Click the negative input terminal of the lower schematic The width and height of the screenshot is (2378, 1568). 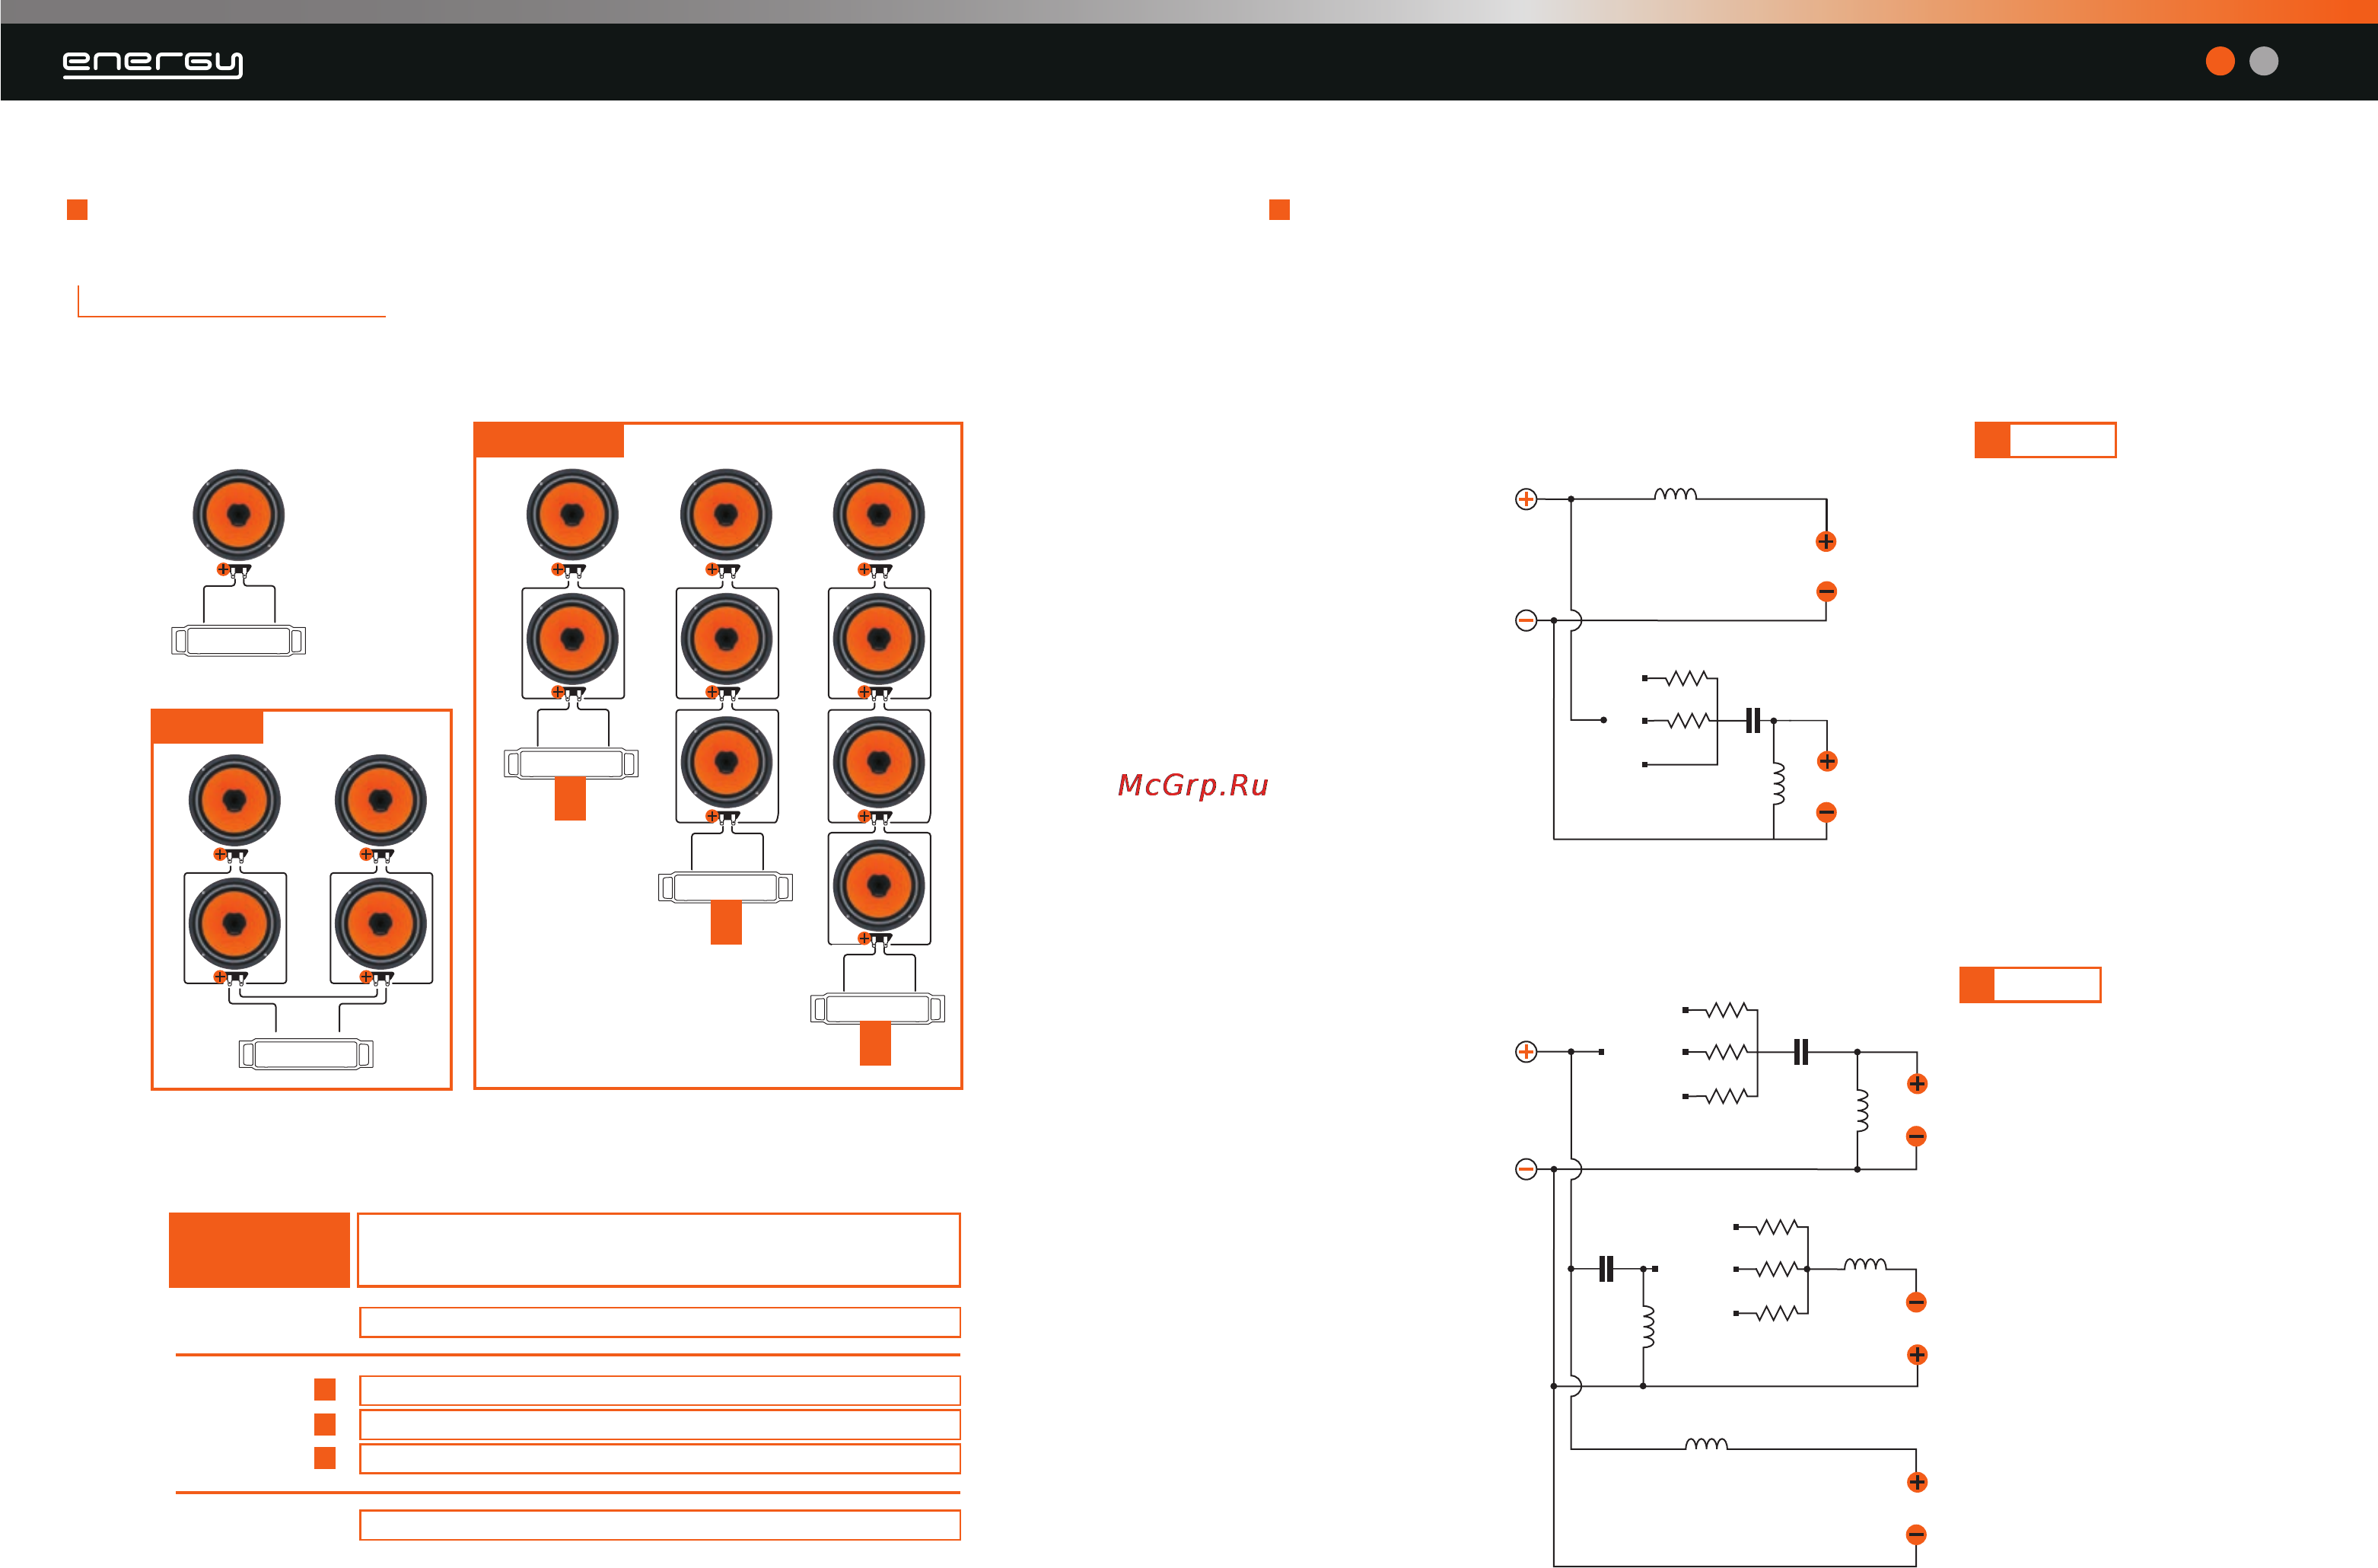[1526, 1169]
